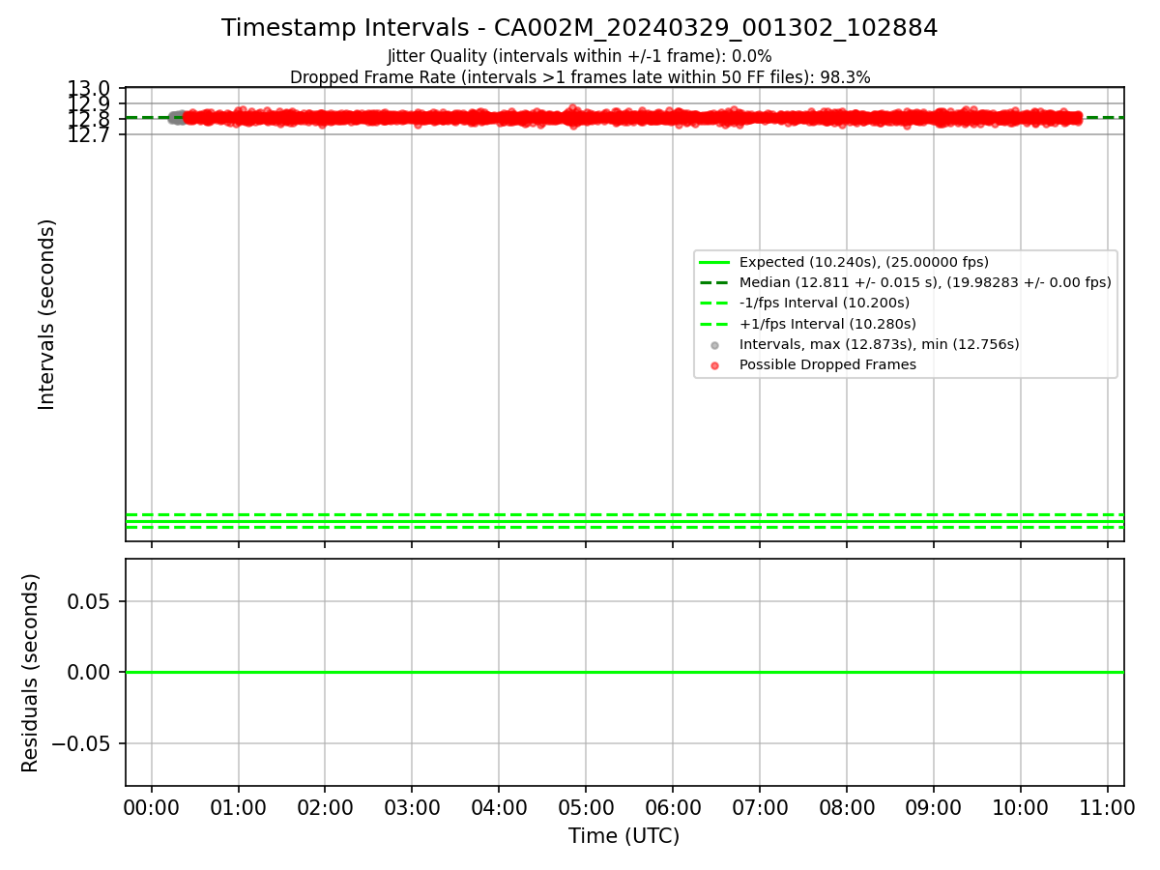
Task: Click legend entry 'Intervals, max (12.873s), min (12.756s)'
Action: point(879,344)
